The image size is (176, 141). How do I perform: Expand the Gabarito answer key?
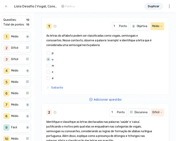(55, 87)
